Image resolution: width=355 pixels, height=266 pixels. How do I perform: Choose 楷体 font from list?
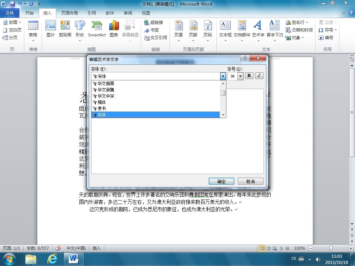tap(156, 102)
